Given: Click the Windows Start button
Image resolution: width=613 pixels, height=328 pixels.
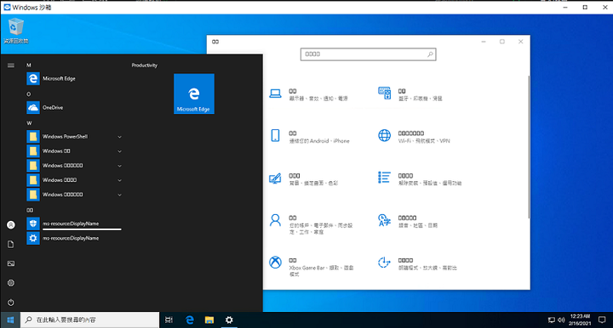Looking at the screenshot, I should click(10, 320).
